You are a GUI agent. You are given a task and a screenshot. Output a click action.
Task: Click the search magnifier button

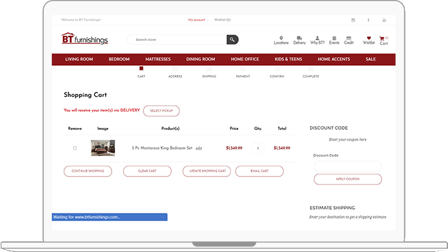pos(232,40)
